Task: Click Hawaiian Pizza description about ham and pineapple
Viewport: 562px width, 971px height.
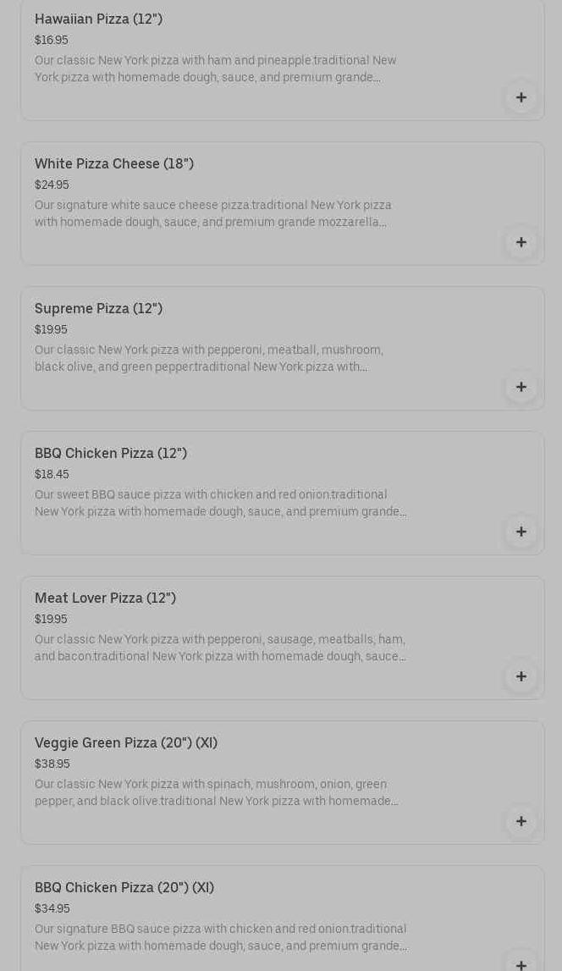Action: click(215, 69)
